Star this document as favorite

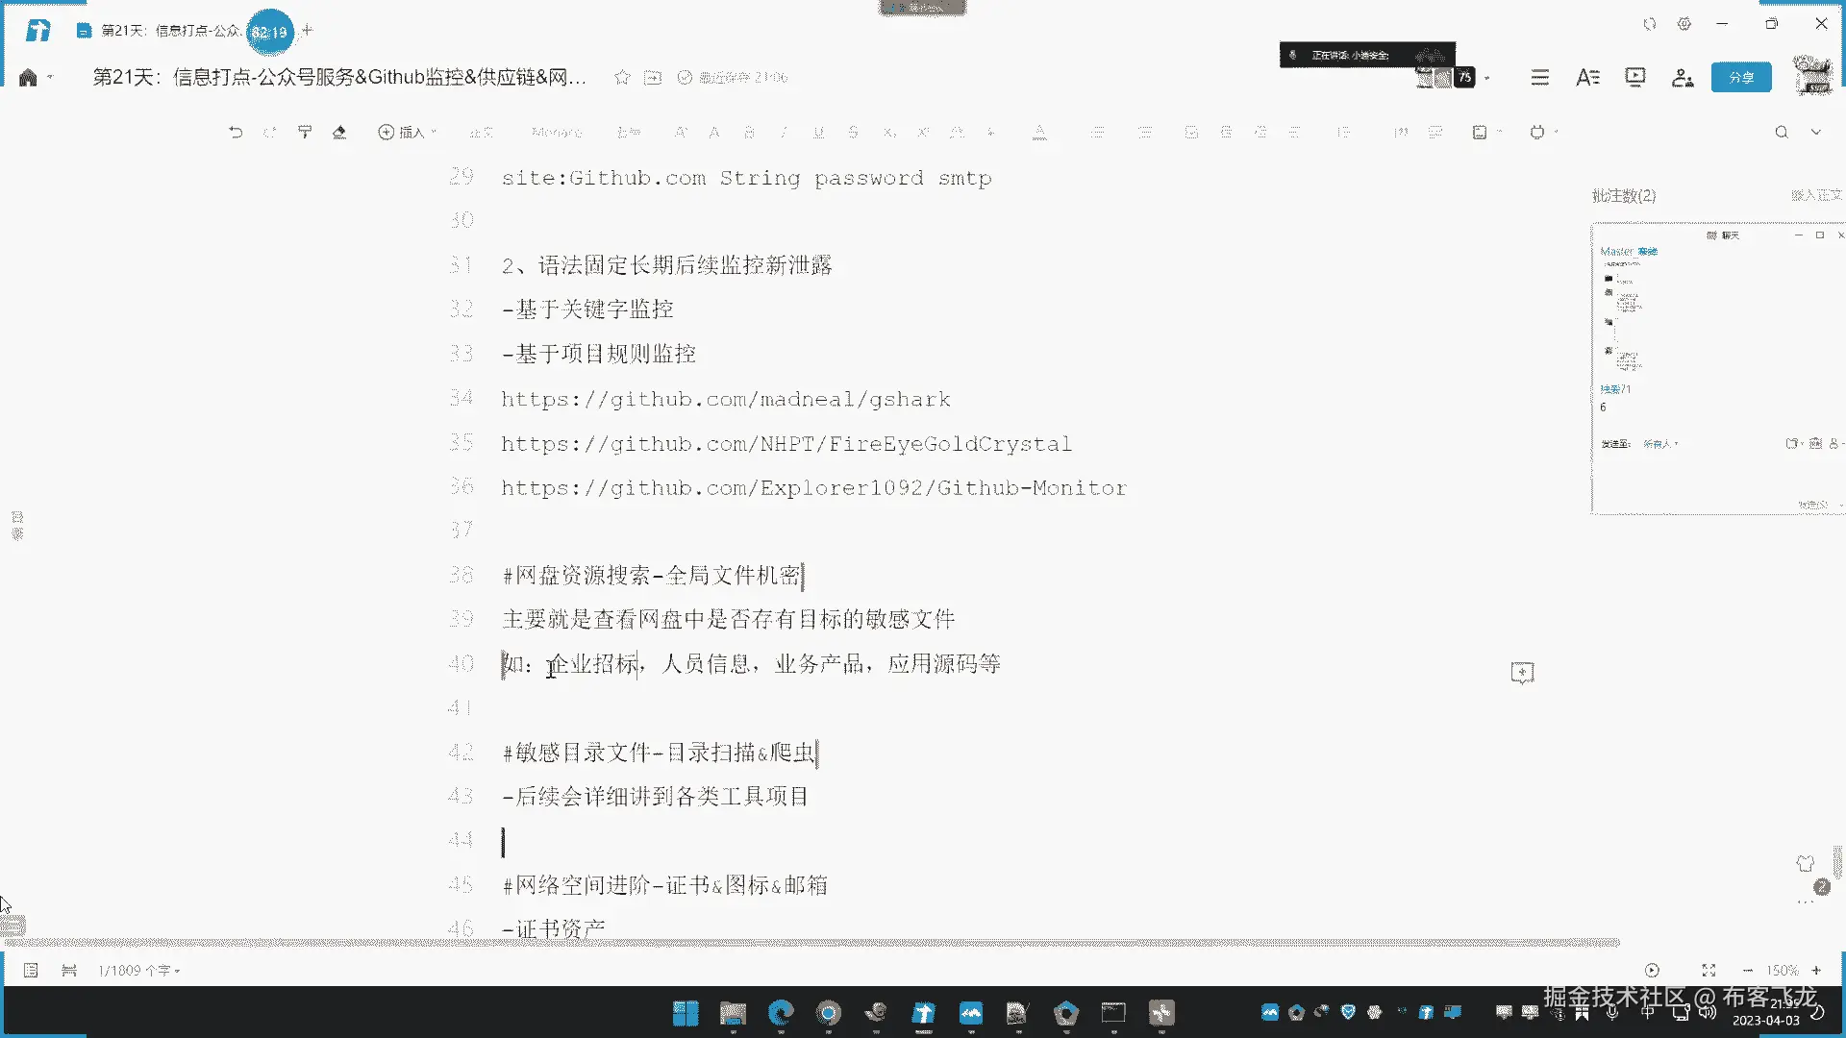(x=622, y=78)
